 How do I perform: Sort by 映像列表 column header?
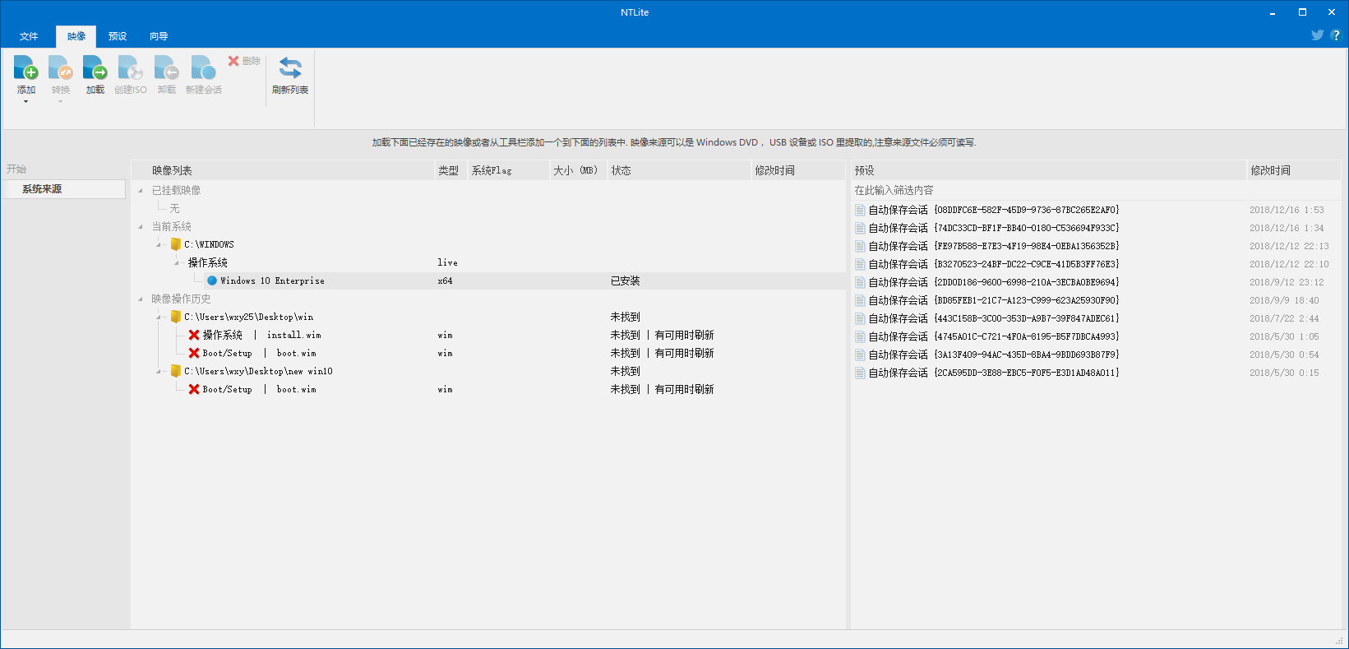(x=283, y=170)
